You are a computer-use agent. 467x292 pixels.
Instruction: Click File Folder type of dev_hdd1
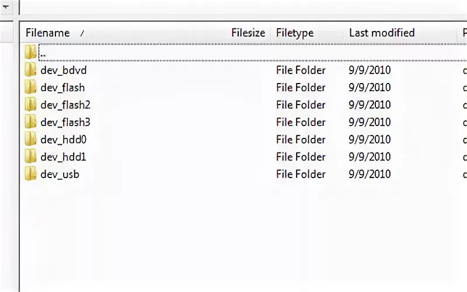click(x=301, y=157)
